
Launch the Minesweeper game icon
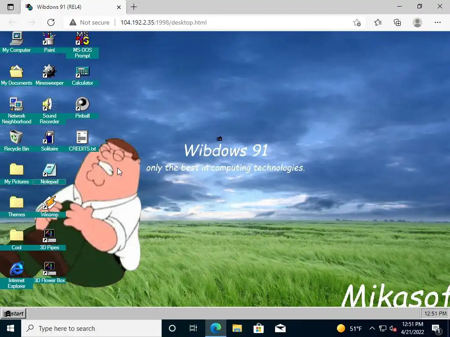pyautogui.click(x=49, y=75)
